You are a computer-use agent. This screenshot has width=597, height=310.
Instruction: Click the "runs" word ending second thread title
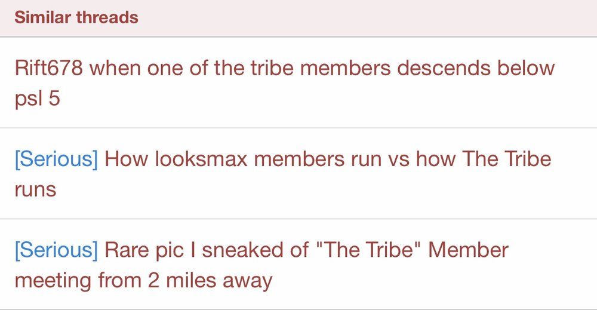35,189
